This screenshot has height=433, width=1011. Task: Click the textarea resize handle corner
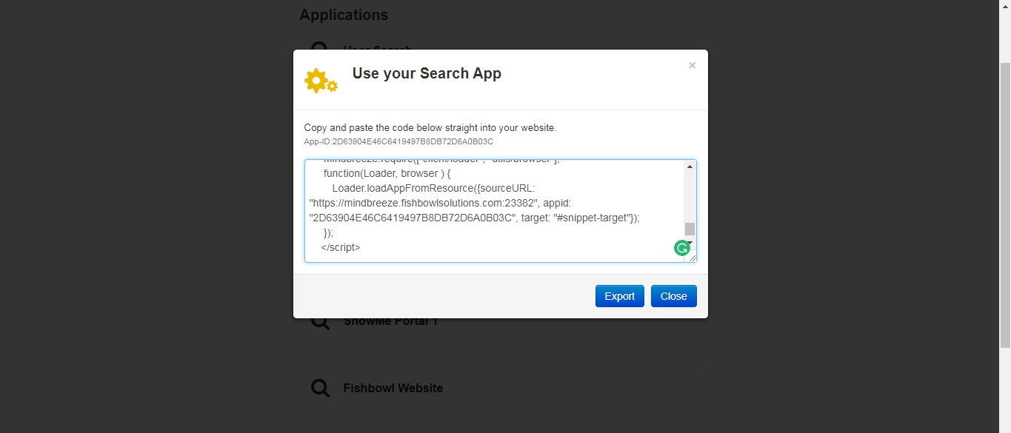click(692, 258)
